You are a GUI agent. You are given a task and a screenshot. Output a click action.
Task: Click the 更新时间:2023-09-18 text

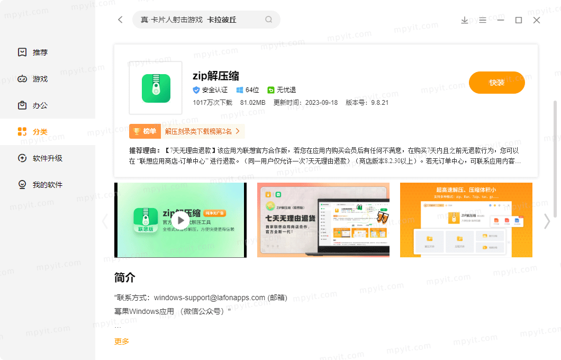(305, 103)
